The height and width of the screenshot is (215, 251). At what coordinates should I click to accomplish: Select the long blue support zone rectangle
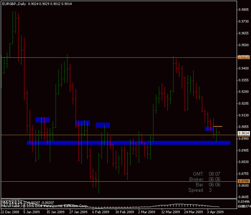pyautogui.click(x=129, y=143)
